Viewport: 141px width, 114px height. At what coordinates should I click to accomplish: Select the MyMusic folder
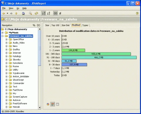(14, 33)
